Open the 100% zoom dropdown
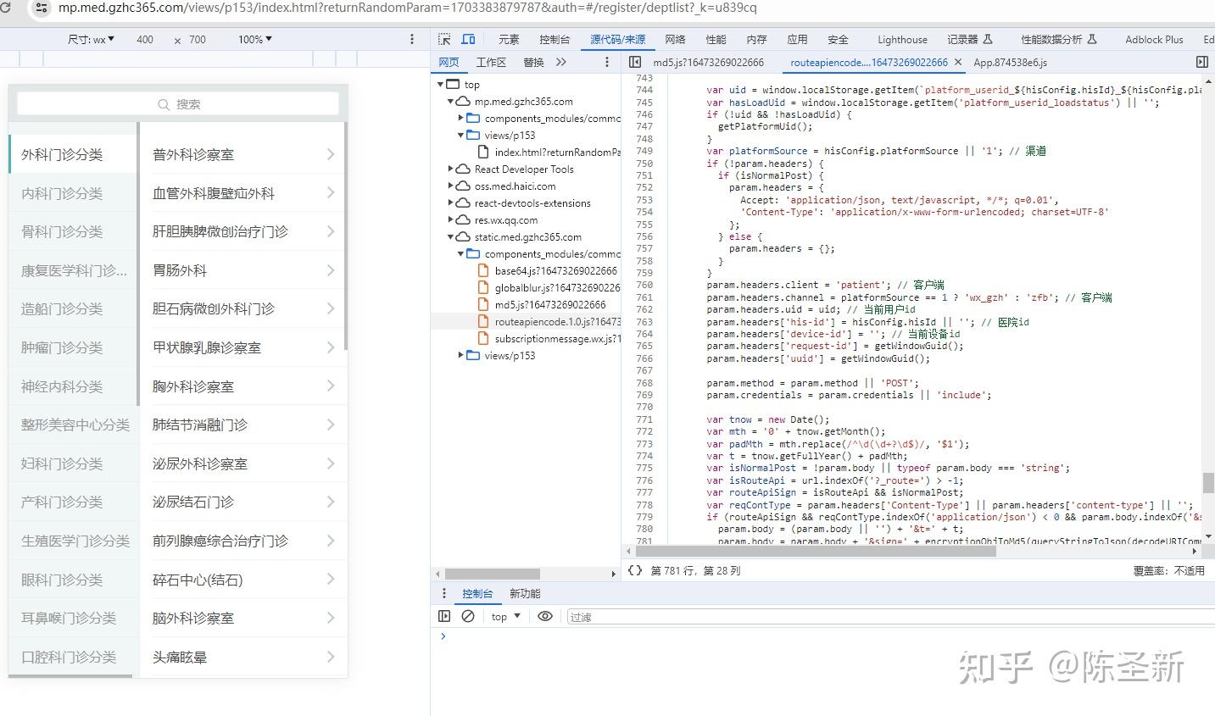The width and height of the screenshot is (1215, 716). (x=255, y=39)
